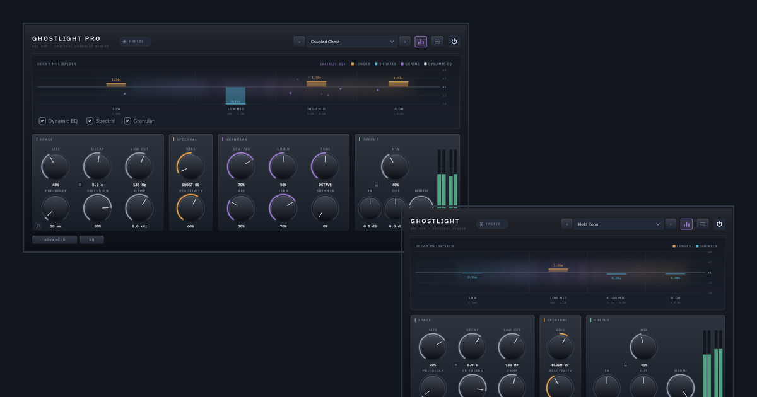Click the note sync icon near Pre-Delay
Viewport: 757px width, 397px height.
click(38, 226)
